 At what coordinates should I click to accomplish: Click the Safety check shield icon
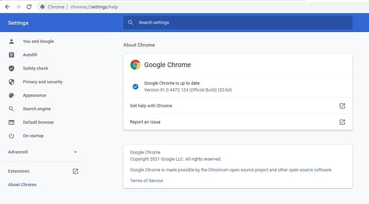click(11, 69)
